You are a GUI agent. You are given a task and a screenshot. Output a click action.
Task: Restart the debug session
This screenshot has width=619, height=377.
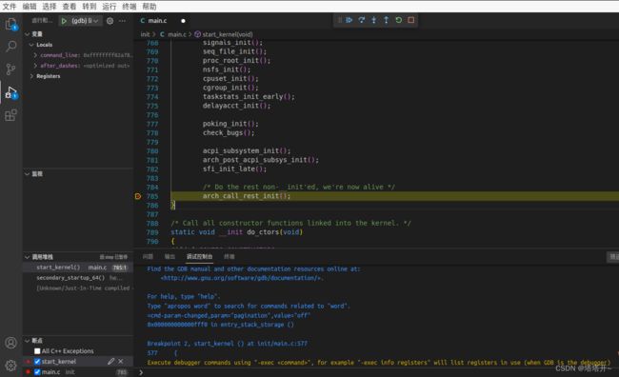click(399, 20)
